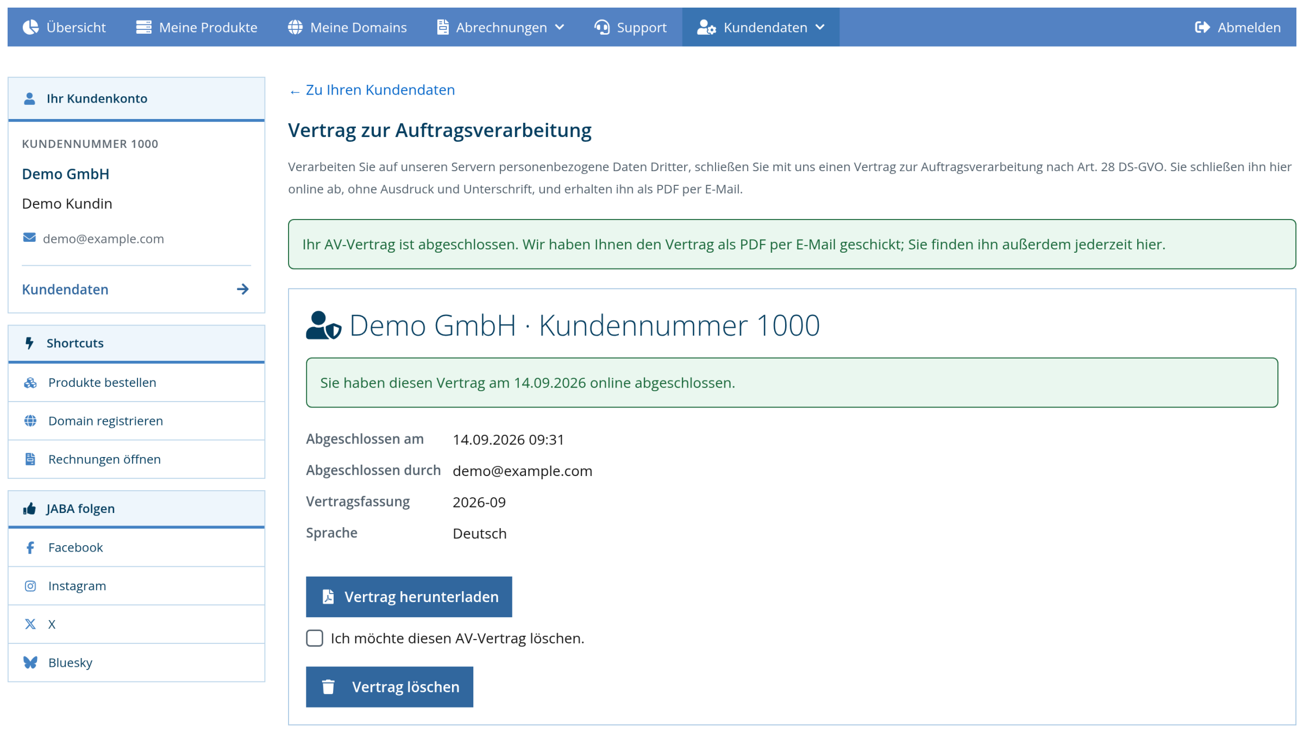
Task: Click the Vertragsfassung value 2026-09
Action: pyautogui.click(x=479, y=502)
